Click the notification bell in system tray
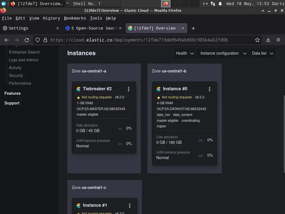This screenshot has height=214, width=285. (x=220, y=4)
